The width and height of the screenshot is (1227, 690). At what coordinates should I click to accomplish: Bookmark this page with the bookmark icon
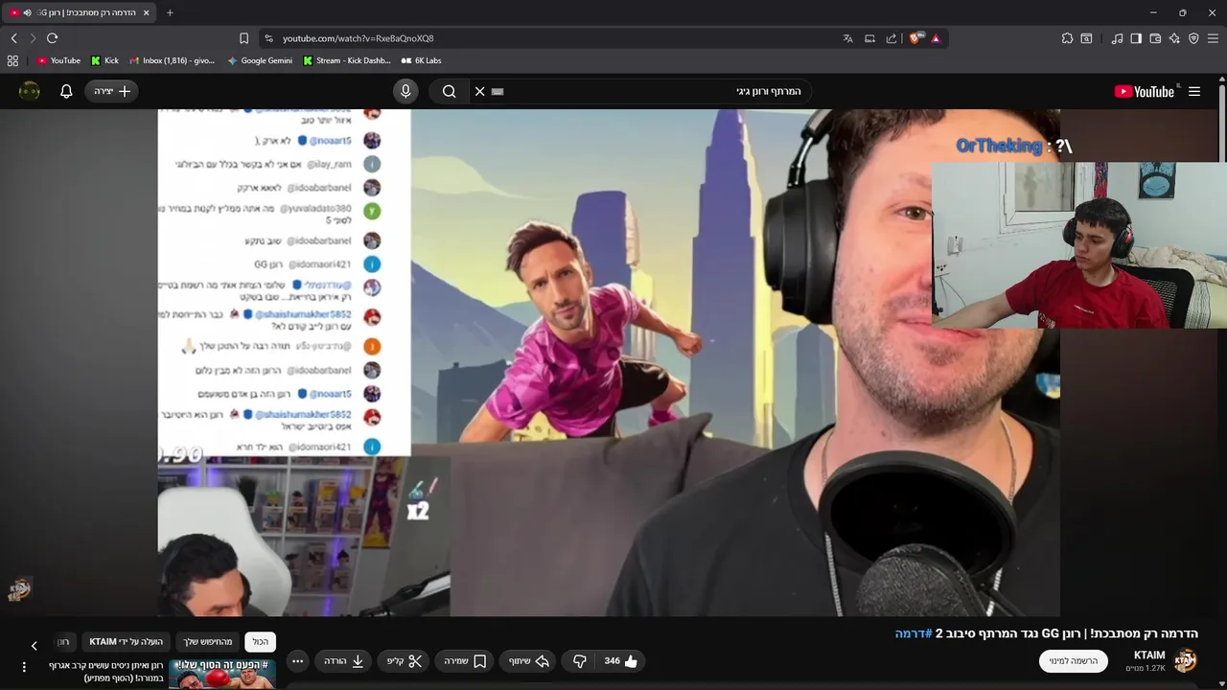pyautogui.click(x=243, y=38)
